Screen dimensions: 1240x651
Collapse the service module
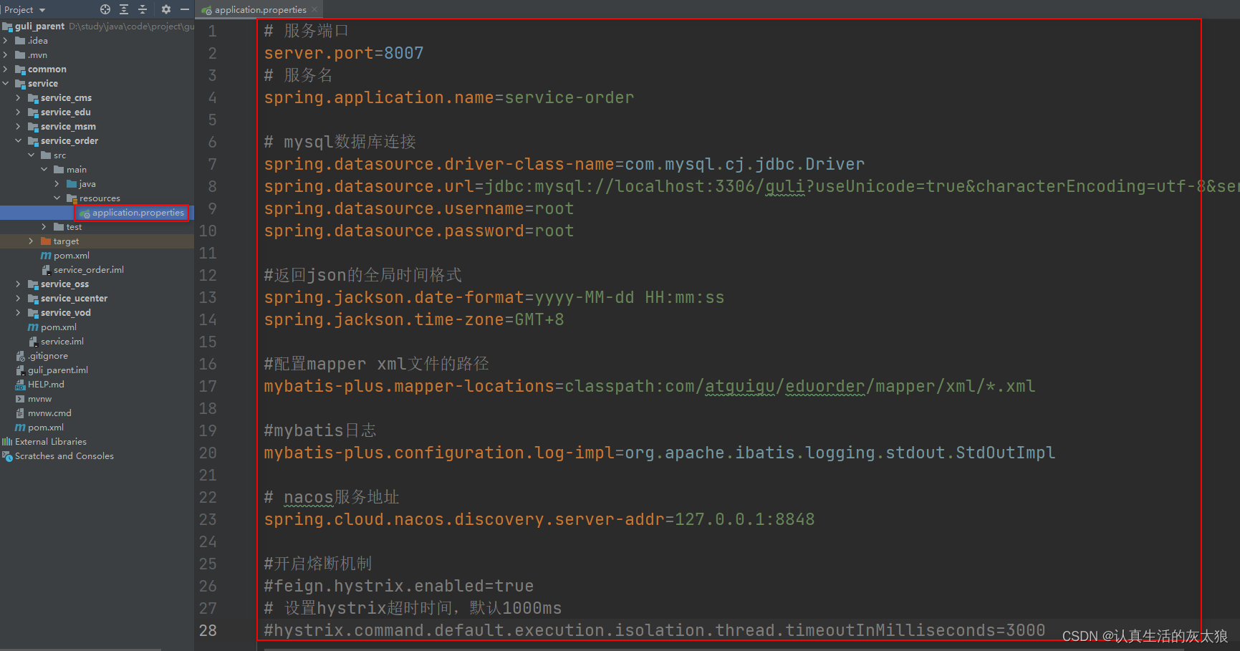point(6,84)
